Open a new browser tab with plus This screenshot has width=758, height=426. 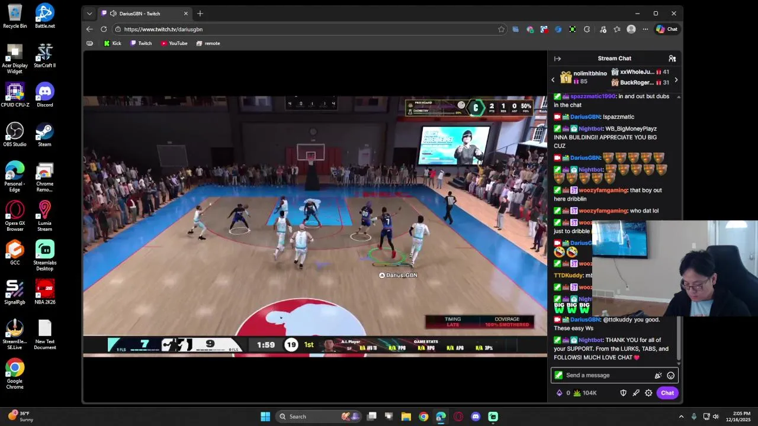point(200,14)
